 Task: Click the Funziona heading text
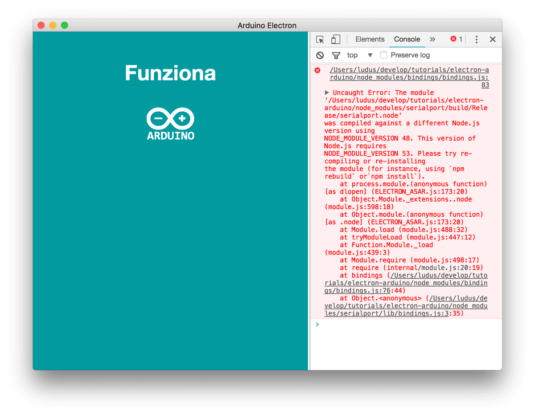[x=170, y=73]
